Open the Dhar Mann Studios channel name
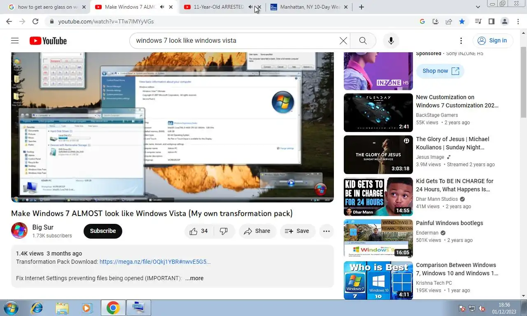527x316 pixels. (x=437, y=199)
